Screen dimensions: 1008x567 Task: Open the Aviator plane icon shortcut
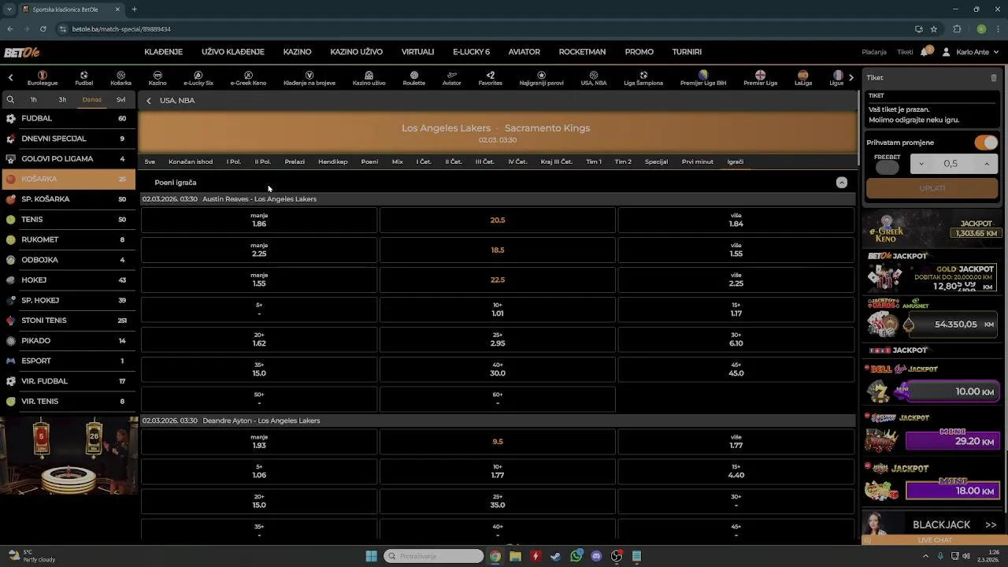452,78
